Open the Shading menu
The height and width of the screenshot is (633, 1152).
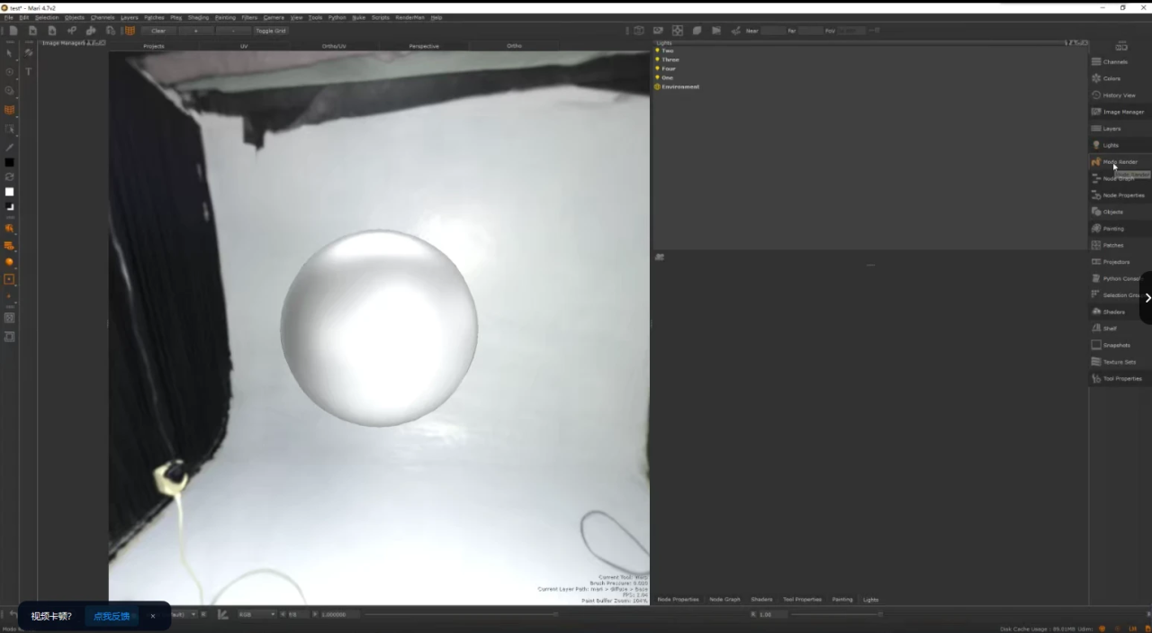tap(198, 17)
